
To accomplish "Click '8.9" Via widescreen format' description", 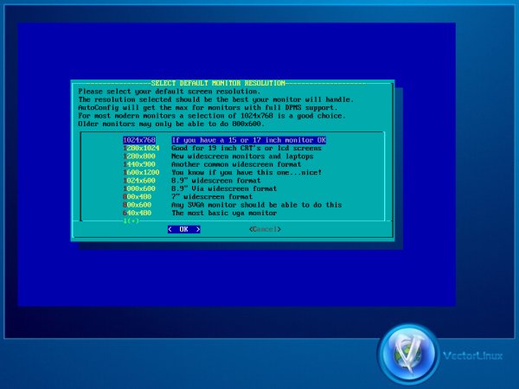I will pyautogui.click(x=224, y=188).
